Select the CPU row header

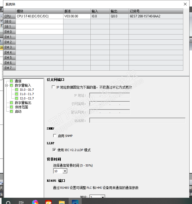click(x=10, y=16)
